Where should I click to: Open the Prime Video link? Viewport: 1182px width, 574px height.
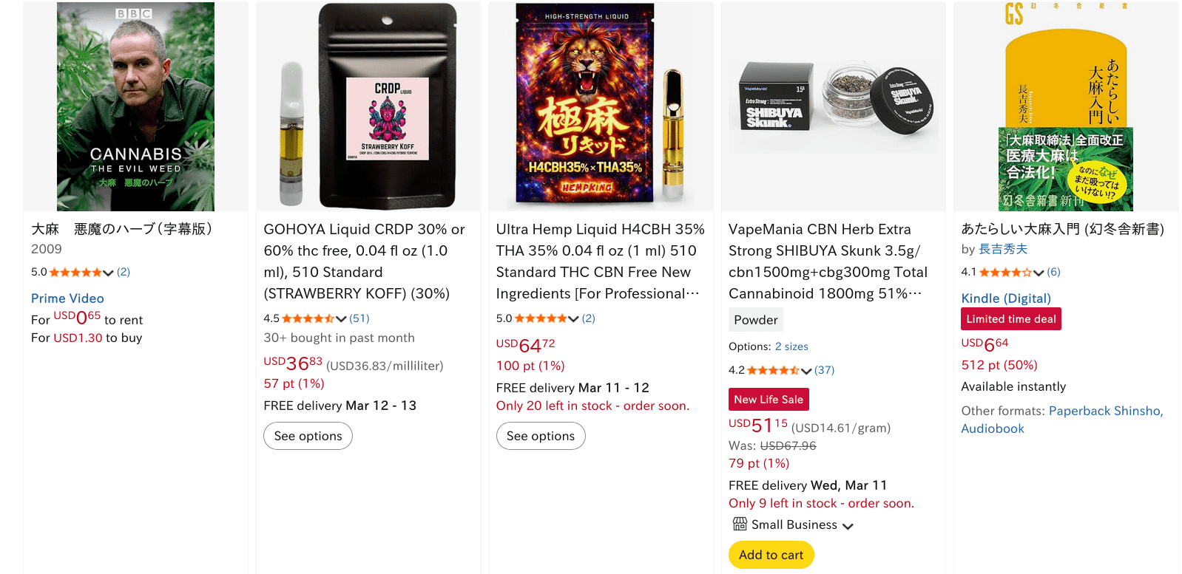pos(67,298)
